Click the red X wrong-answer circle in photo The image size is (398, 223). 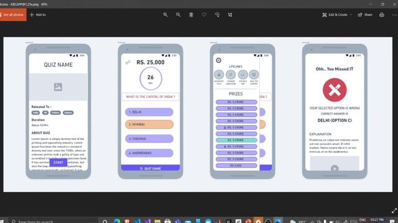335,90
